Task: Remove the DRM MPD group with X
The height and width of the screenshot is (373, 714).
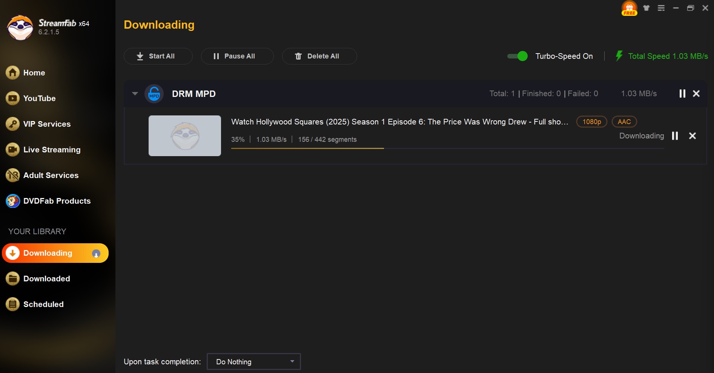Action: [696, 94]
